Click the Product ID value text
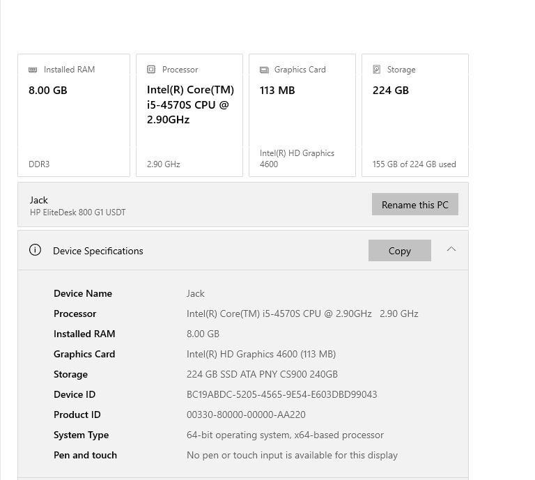This screenshot has width=535, height=480. tap(246, 415)
